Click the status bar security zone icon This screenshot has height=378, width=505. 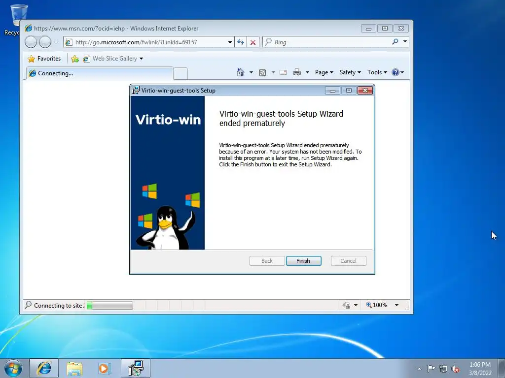tap(347, 305)
